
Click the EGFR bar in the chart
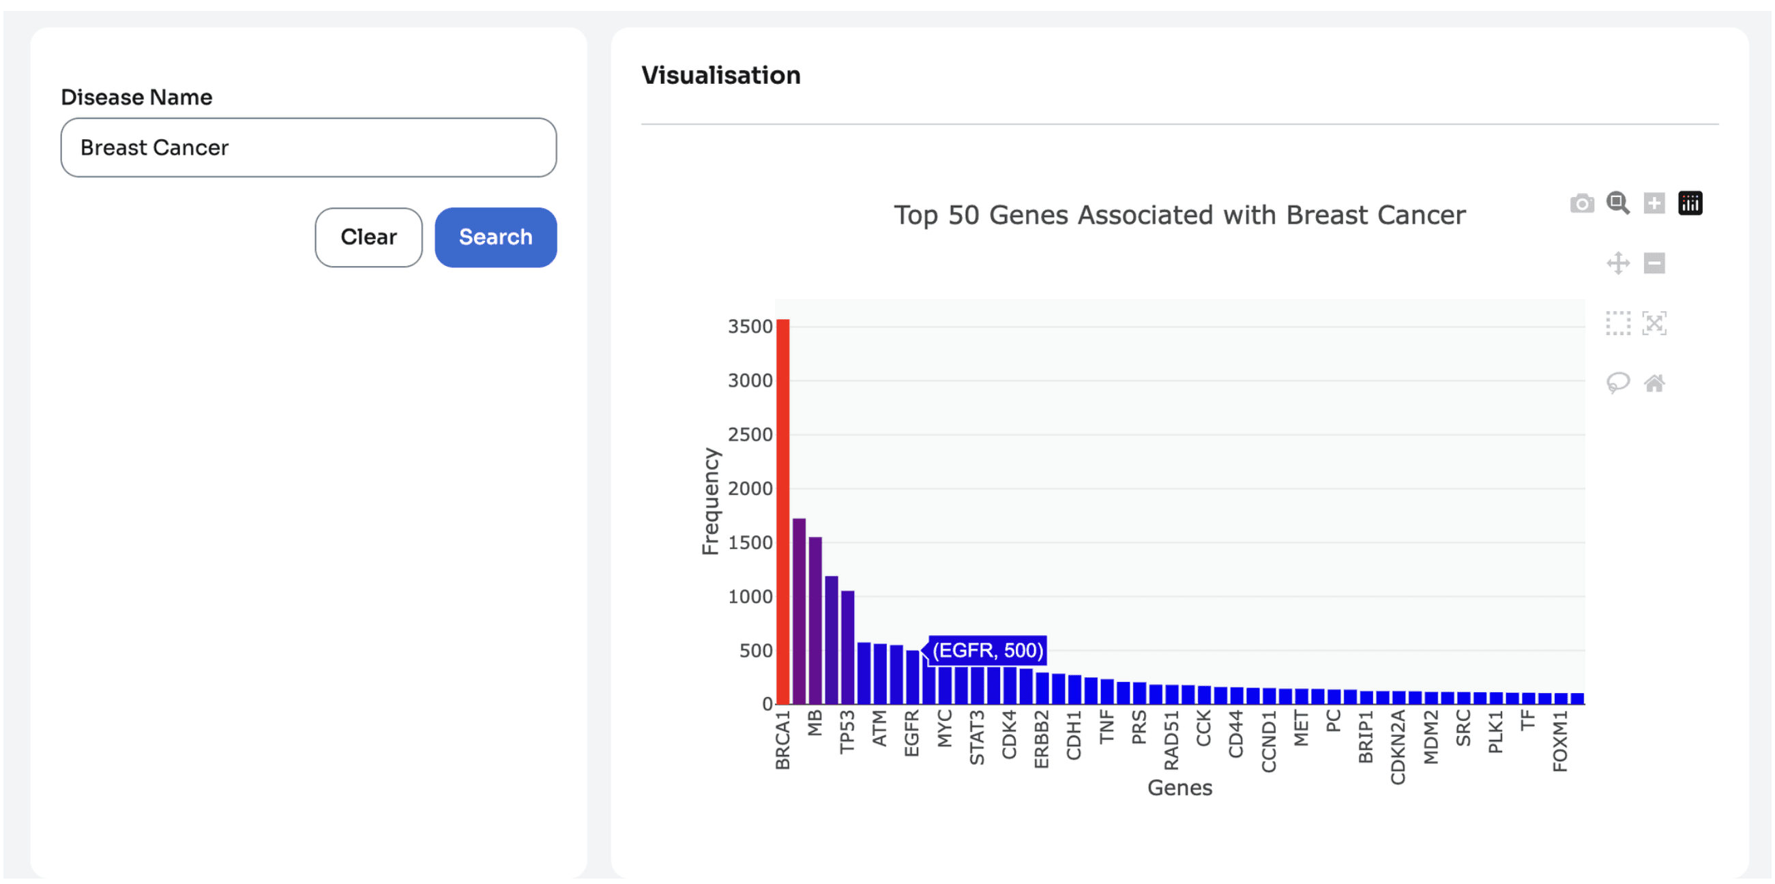(912, 677)
